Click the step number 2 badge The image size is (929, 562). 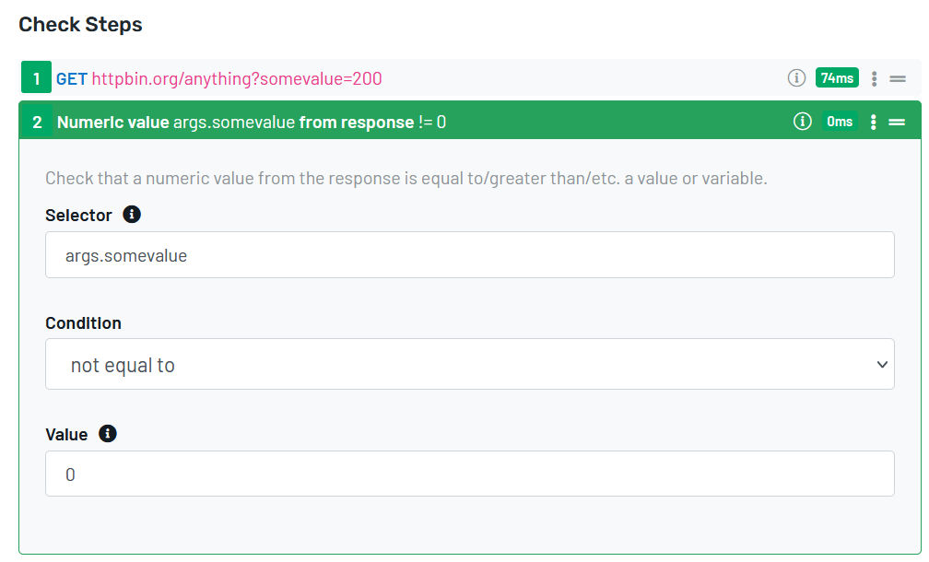tap(37, 122)
